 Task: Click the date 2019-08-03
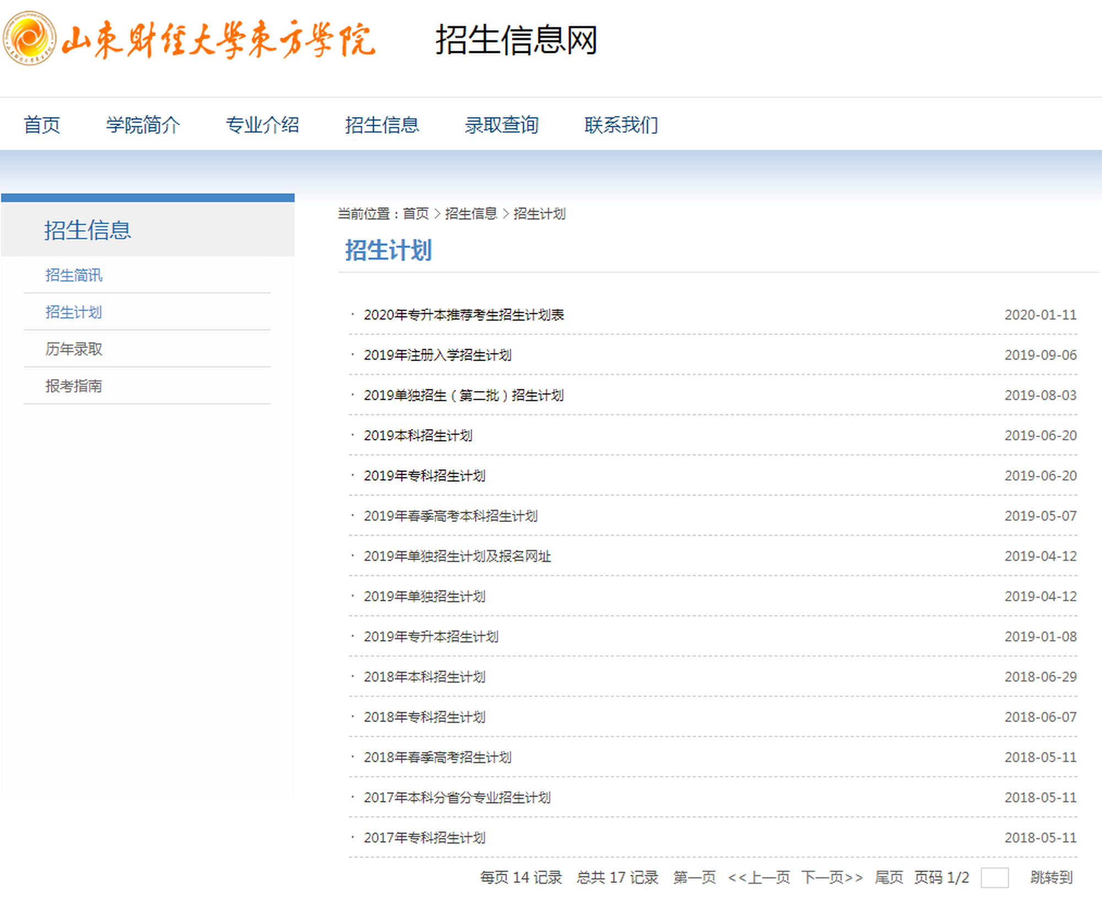(x=1040, y=395)
